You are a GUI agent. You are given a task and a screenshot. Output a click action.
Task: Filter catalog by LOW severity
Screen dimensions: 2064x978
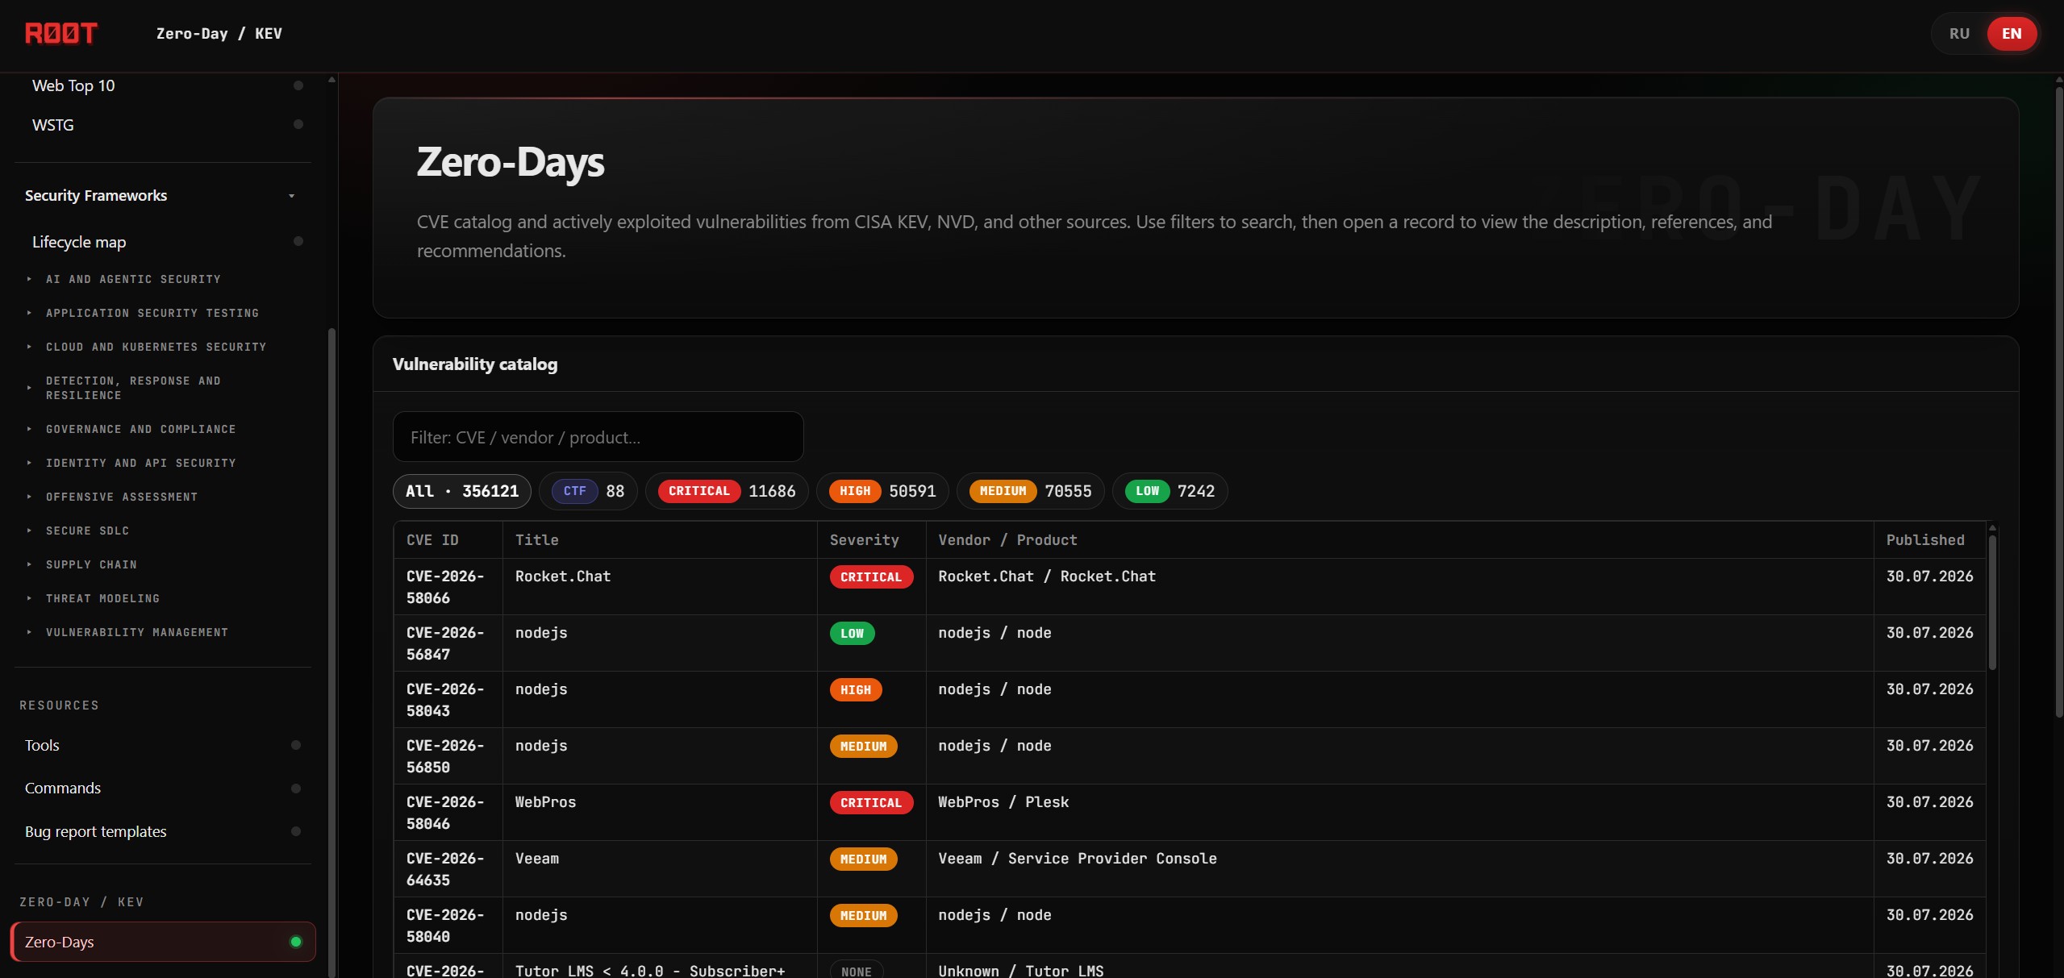(1170, 491)
